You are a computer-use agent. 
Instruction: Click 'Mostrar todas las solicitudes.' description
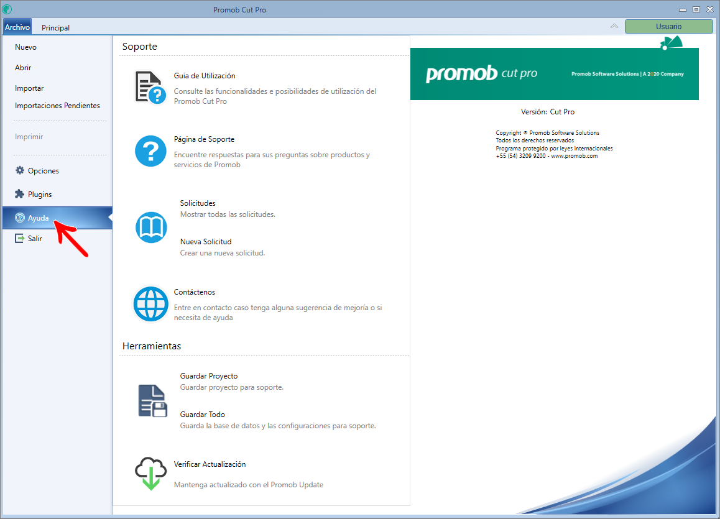[228, 214]
